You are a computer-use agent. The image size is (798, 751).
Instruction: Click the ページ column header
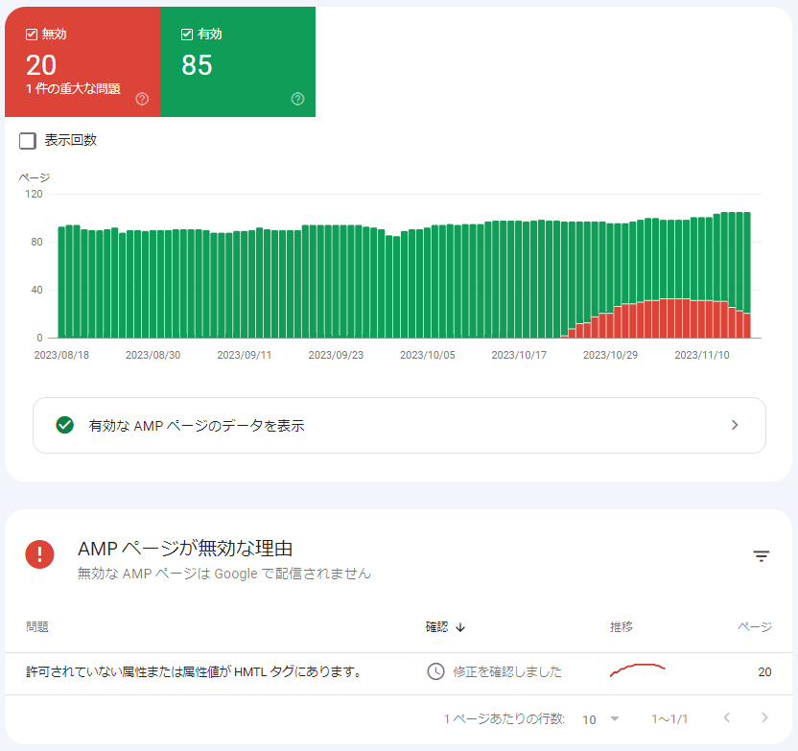point(754,627)
